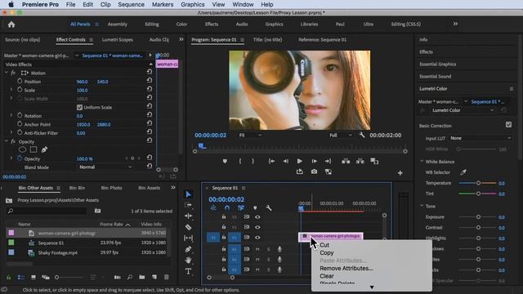Viewport: 523px width, 294px height.
Task: Collapse Tone section
Action: (422, 206)
